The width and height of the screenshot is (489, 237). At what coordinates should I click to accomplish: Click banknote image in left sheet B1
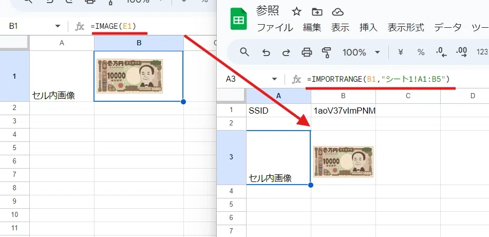point(129,76)
